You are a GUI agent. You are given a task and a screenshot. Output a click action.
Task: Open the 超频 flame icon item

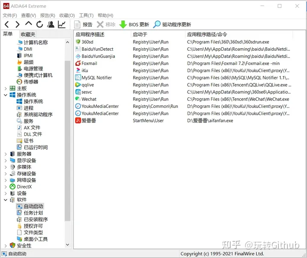(x=25, y=62)
